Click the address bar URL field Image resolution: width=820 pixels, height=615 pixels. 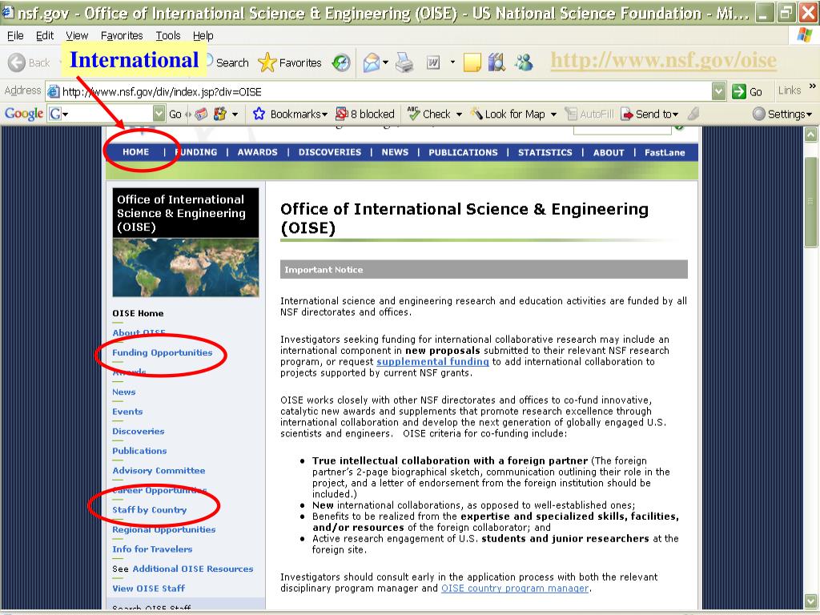click(380, 92)
